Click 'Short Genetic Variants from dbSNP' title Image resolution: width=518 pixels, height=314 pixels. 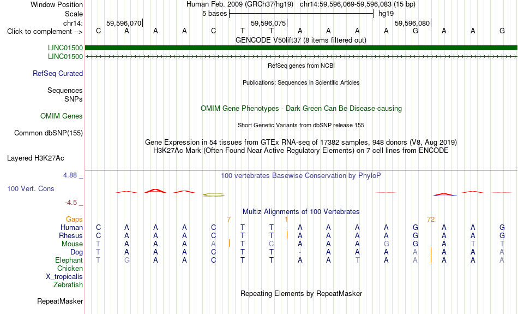(301, 125)
